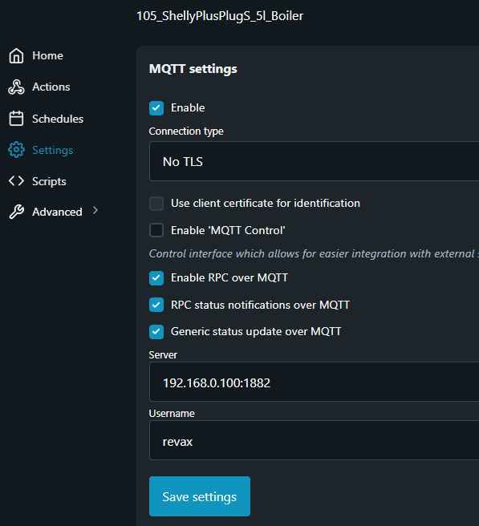The image size is (479, 526).
Task: Click the Server address input field
Action: (x=314, y=382)
